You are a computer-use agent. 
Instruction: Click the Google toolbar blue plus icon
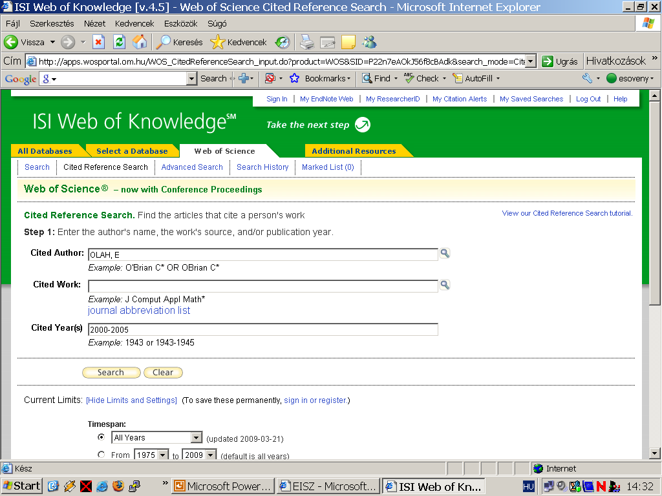click(x=244, y=78)
